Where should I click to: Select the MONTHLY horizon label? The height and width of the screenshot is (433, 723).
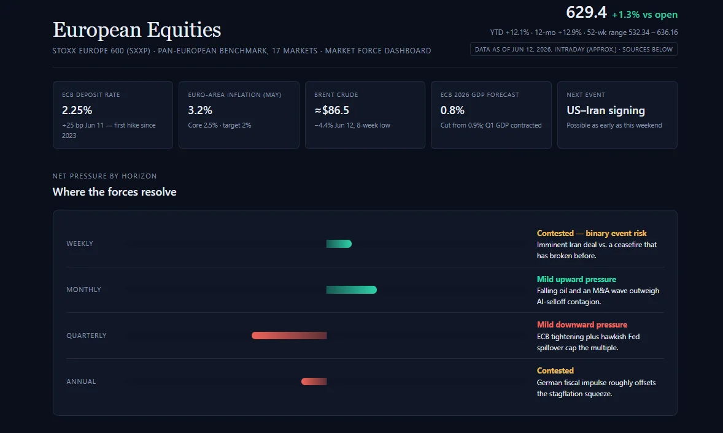pos(83,289)
